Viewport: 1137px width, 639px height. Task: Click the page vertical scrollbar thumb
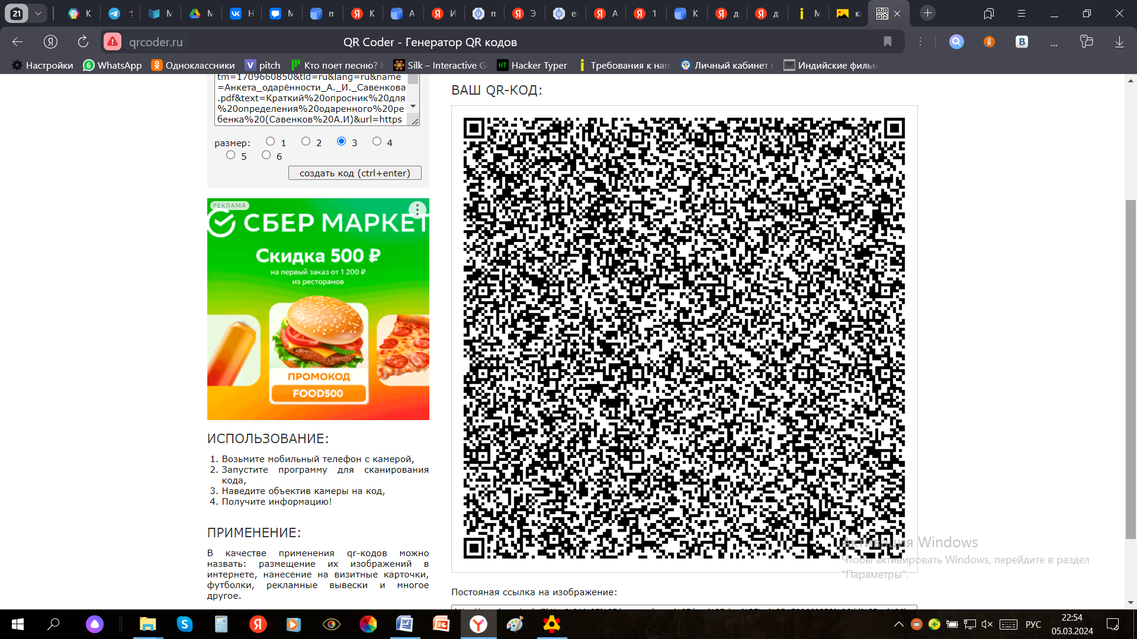(1131, 370)
